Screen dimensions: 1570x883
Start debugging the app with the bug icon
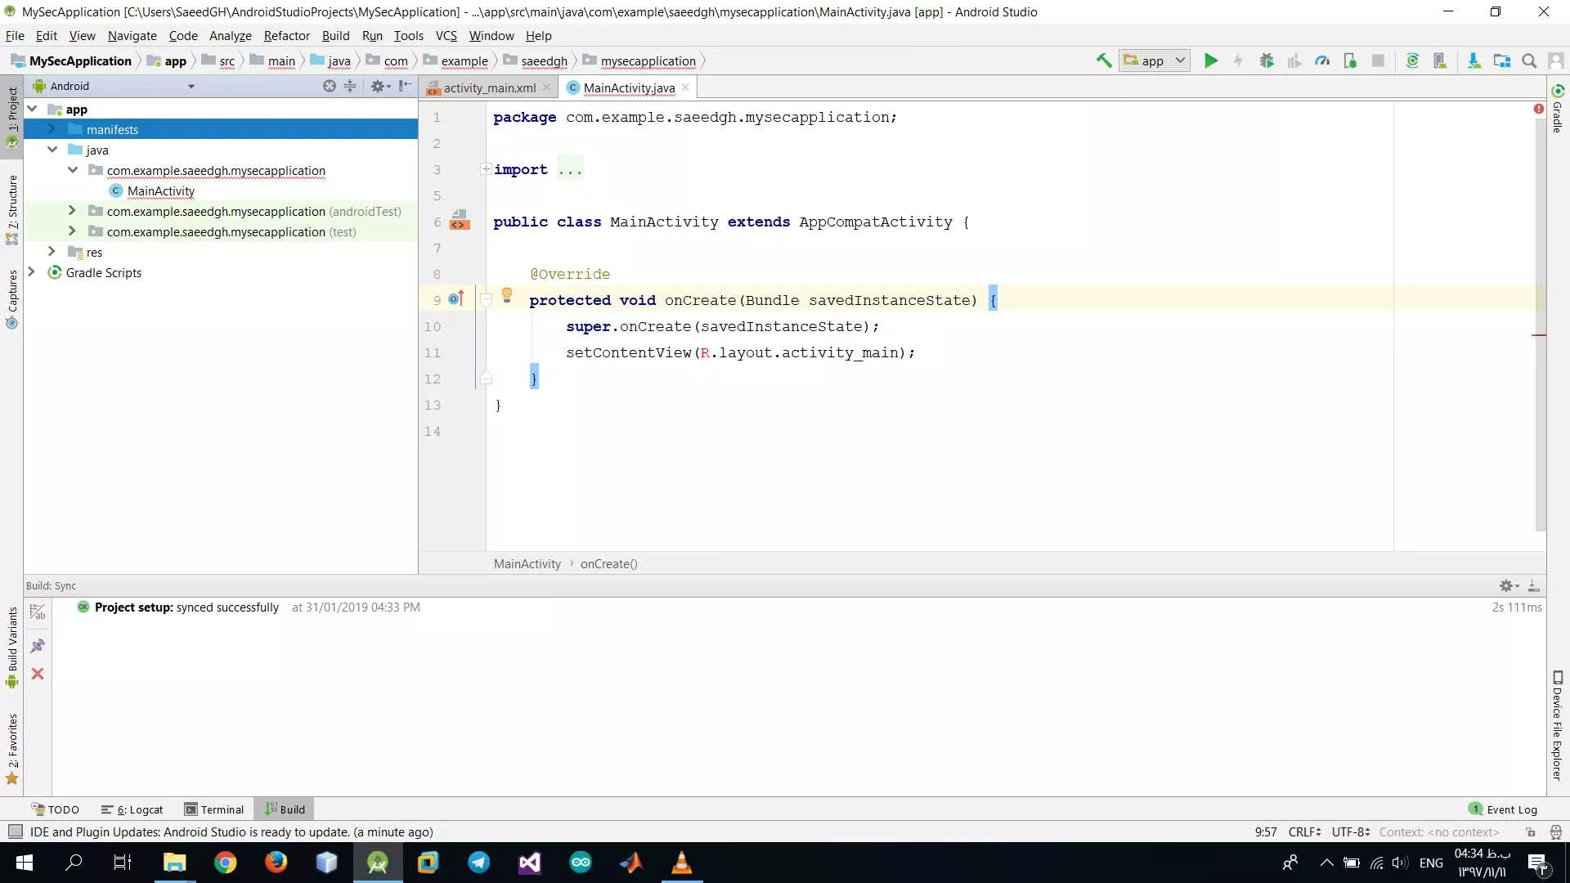click(x=1267, y=61)
